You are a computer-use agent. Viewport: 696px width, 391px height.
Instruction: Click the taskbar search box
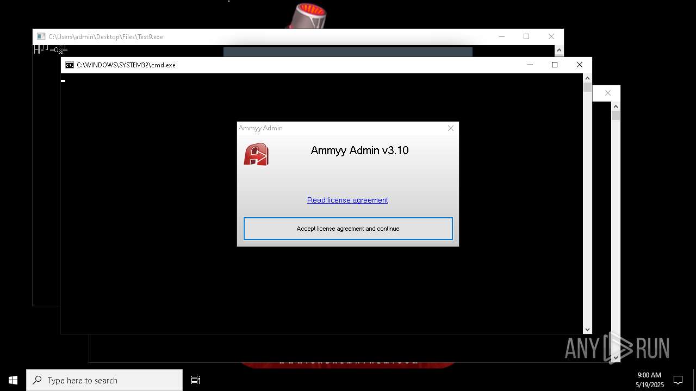click(x=104, y=380)
